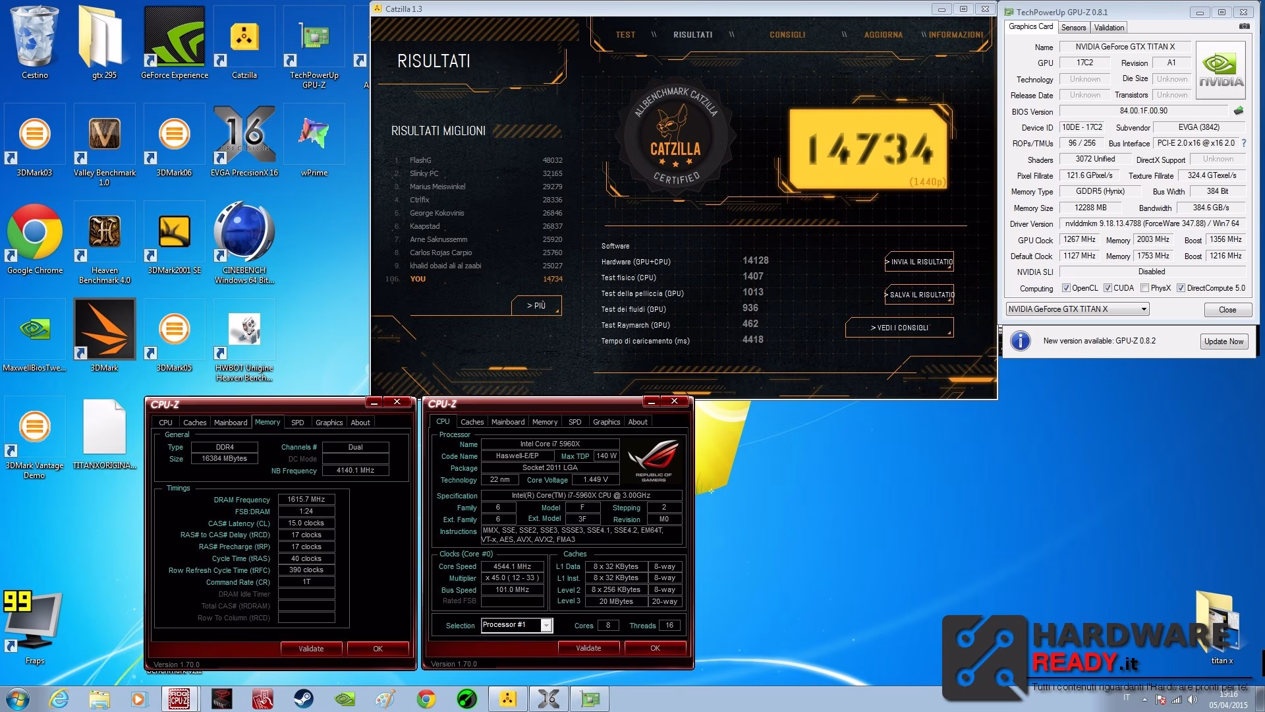Toggle the CUDA checkbox in GPU-Z

1108,288
